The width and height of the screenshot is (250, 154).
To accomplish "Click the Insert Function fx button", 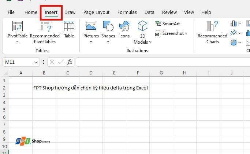I will pos(70,62).
